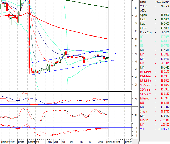The image size is (170, 144).
Task: Select the 2014 label on time axis
Action: (x=37, y=142)
